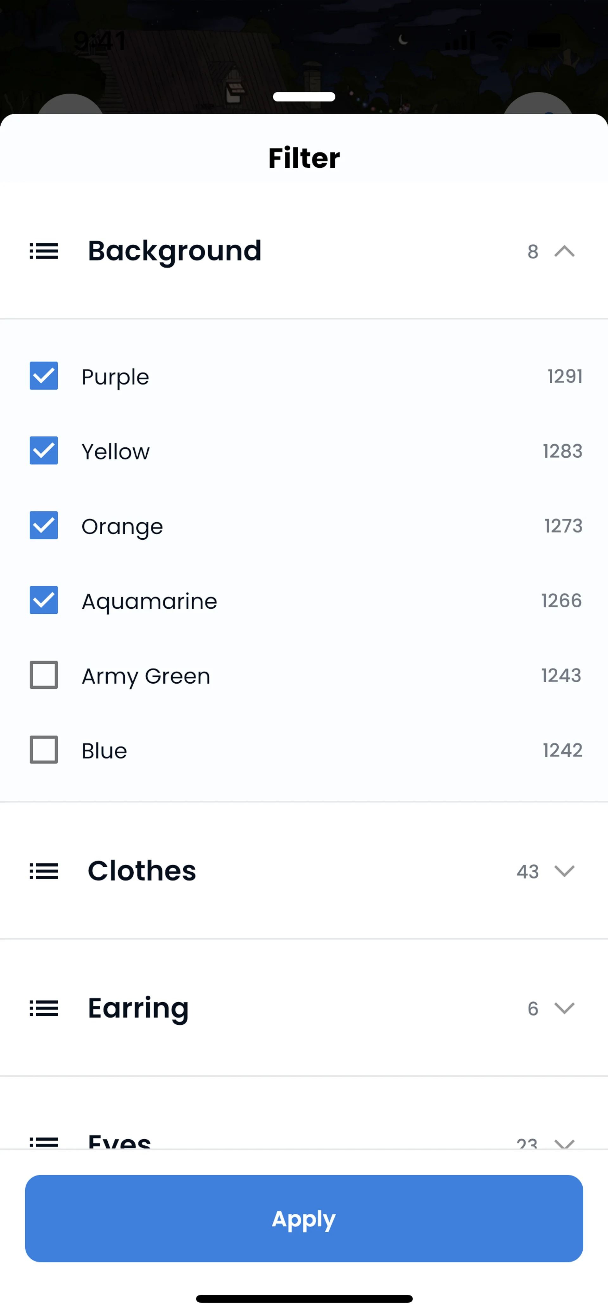Collapse the Background section chevron
This screenshot has height=1315, width=608.
[565, 251]
